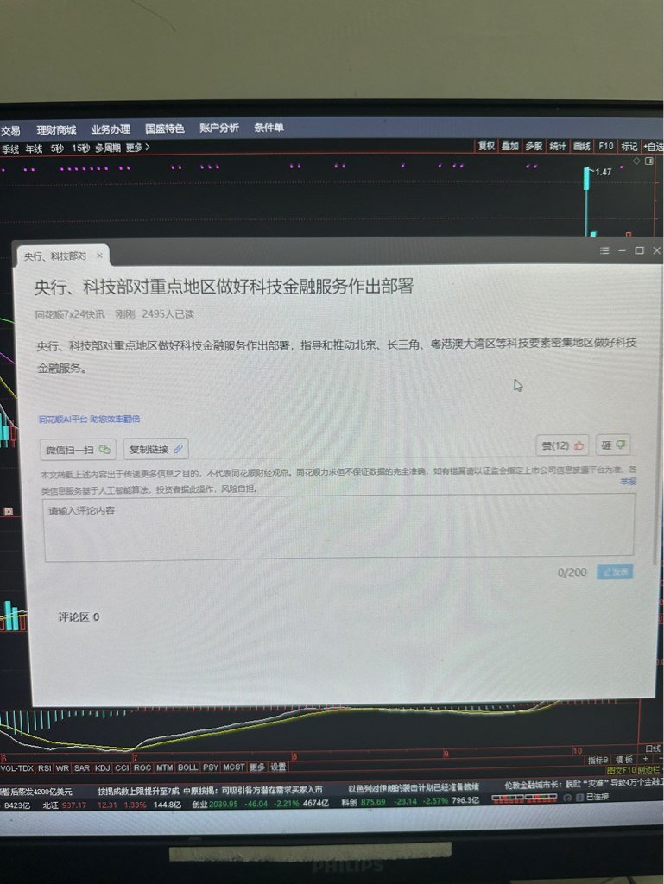Click the 标记 toolbar button
The image size is (664, 884).
point(629,147)
